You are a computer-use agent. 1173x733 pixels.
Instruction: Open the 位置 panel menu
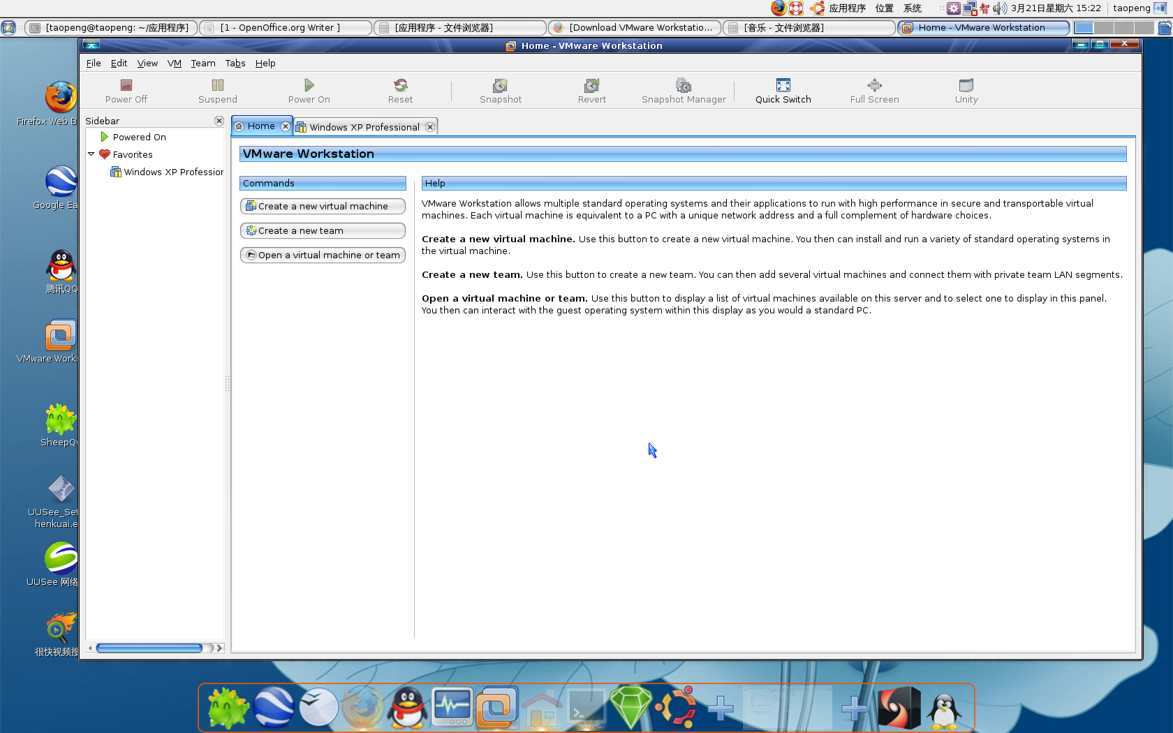[x=885, y=8]
